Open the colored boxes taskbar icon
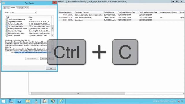 (53, 101)
